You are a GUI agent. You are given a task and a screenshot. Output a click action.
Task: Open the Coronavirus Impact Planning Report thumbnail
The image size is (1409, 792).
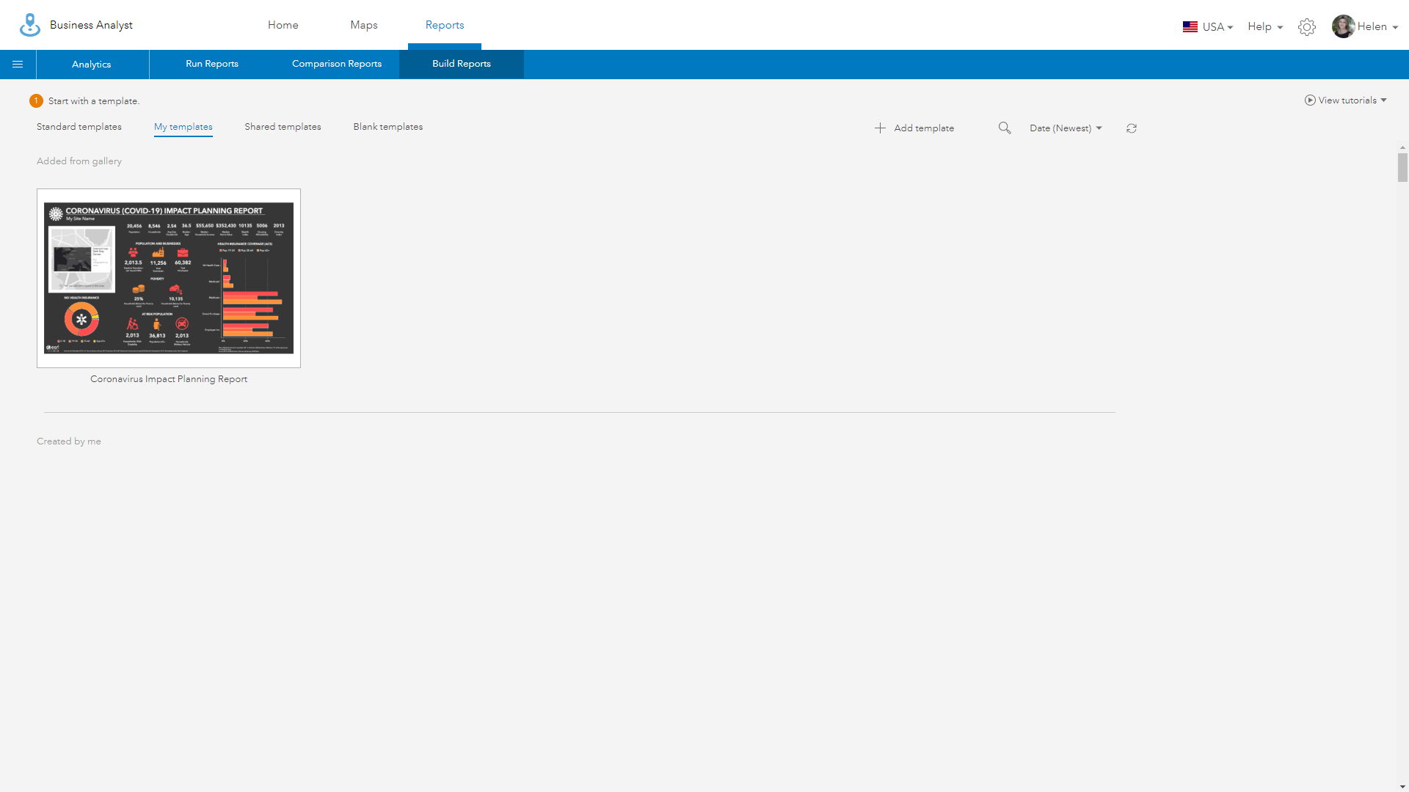pyautogui.click(x=169, y=279)
